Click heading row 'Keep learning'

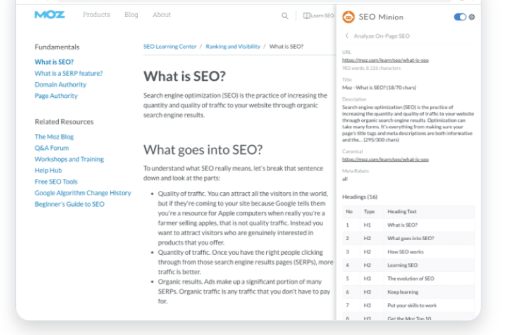pos(409,292)
